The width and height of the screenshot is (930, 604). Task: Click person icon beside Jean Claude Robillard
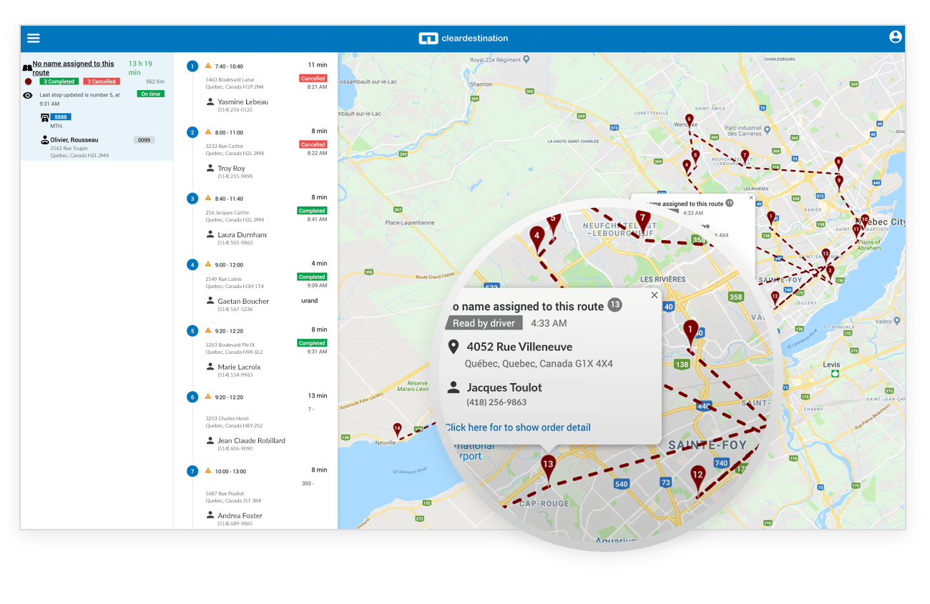[210, 440]
